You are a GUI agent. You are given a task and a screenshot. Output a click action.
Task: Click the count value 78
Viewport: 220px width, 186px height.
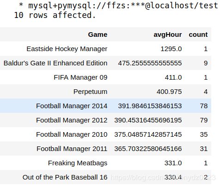point(204,106)
